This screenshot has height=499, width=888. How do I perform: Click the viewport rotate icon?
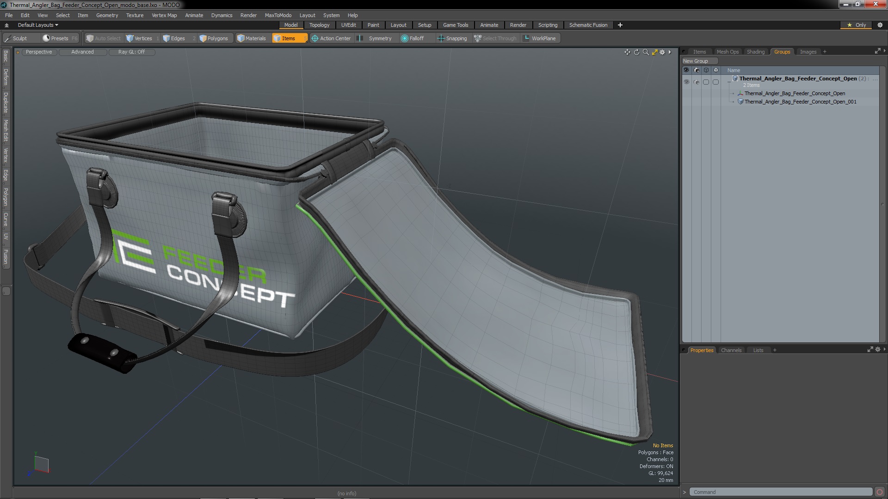click(636, 52)
